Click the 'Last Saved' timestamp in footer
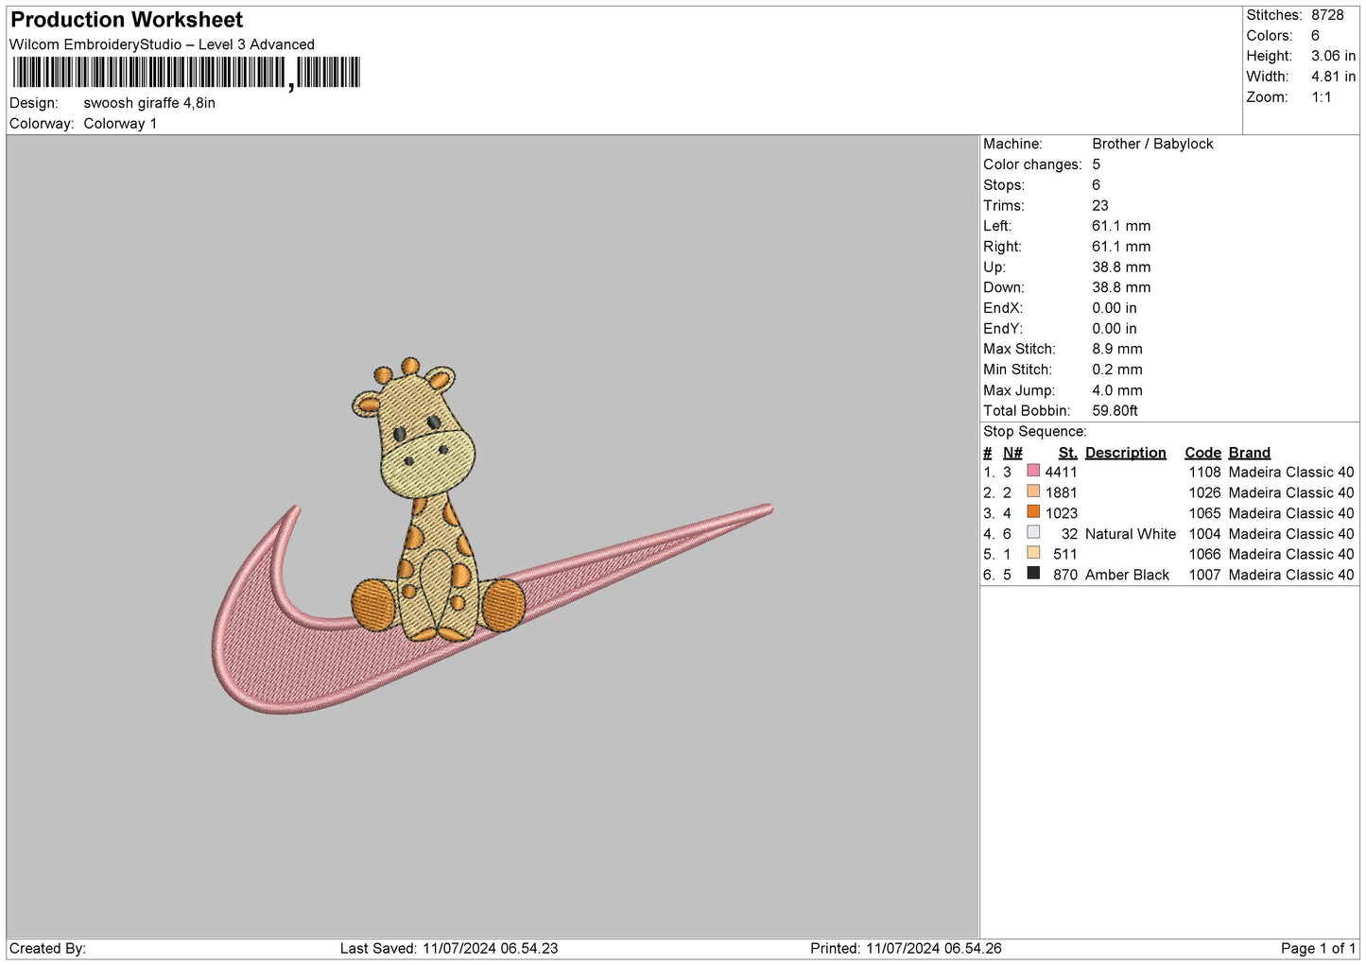The image size is (1366, 965). [449, 948]
